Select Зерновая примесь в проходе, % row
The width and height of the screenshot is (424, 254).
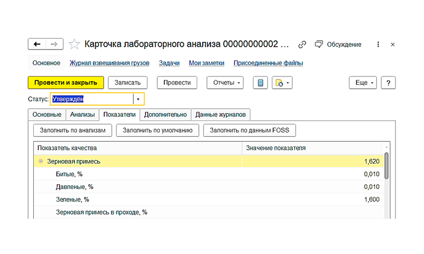(x=209, y=212)
